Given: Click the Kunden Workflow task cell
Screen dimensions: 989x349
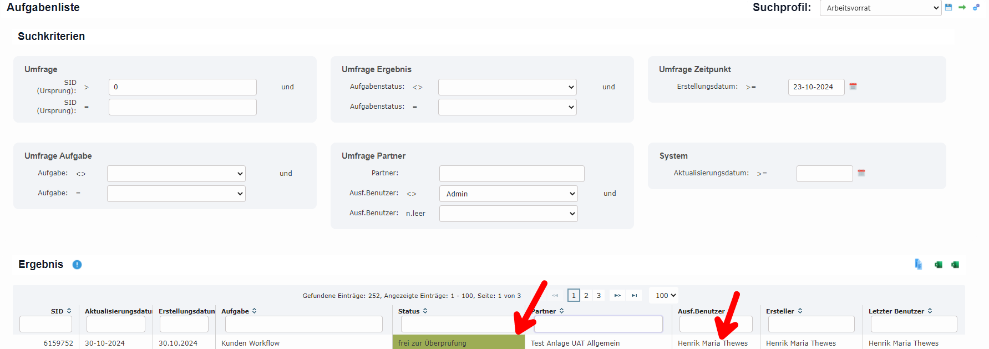Looking at the screenshot, I should 250,343.
